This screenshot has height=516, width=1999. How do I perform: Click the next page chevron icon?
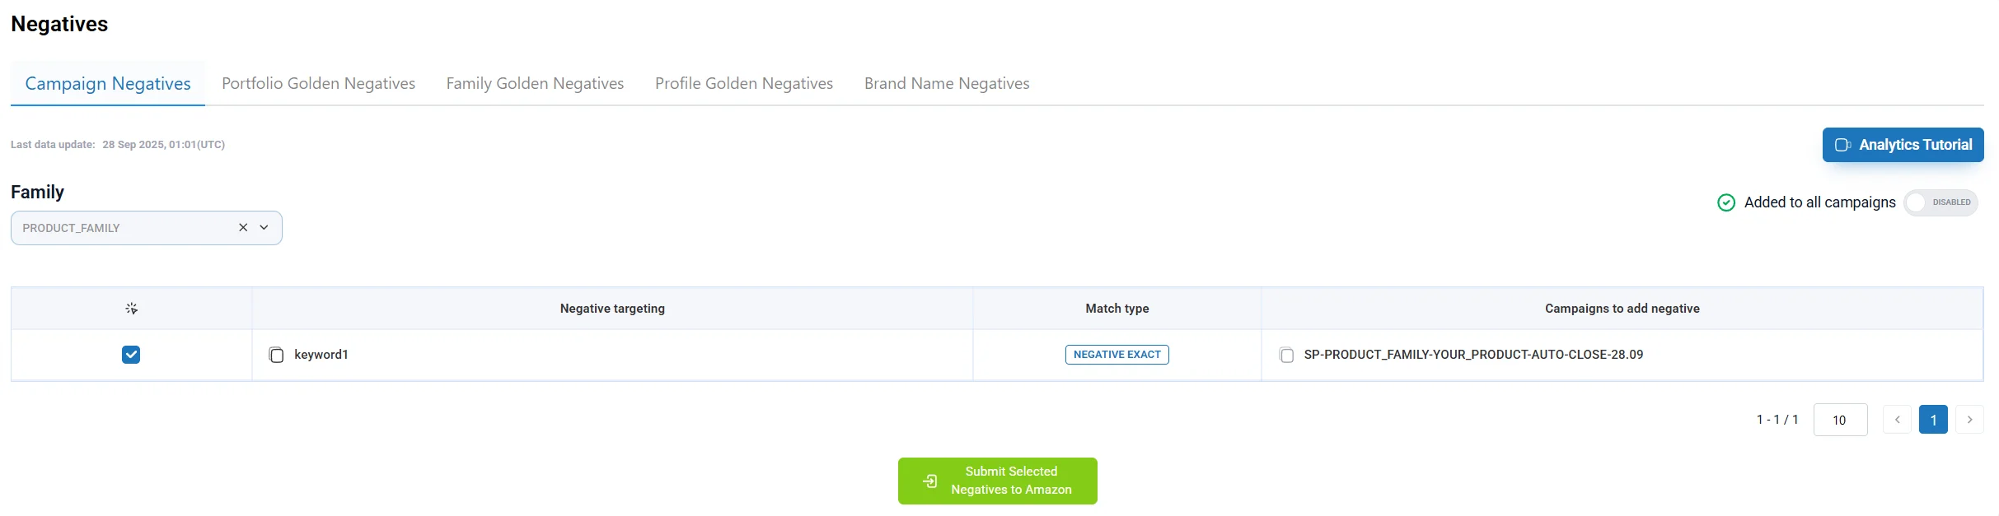[x=1969, y=419]
